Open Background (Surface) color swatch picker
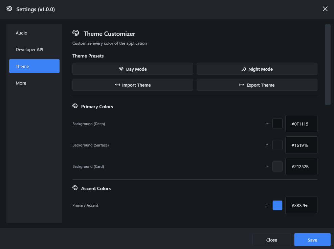The width and height of the screenshot is (334, 249). [x=277, y=145]
